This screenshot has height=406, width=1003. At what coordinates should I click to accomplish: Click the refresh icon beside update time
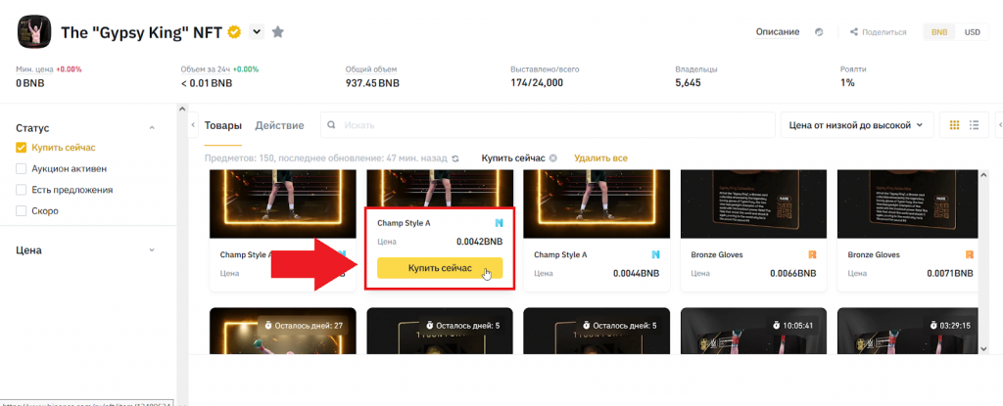click(x=455, y=158)
